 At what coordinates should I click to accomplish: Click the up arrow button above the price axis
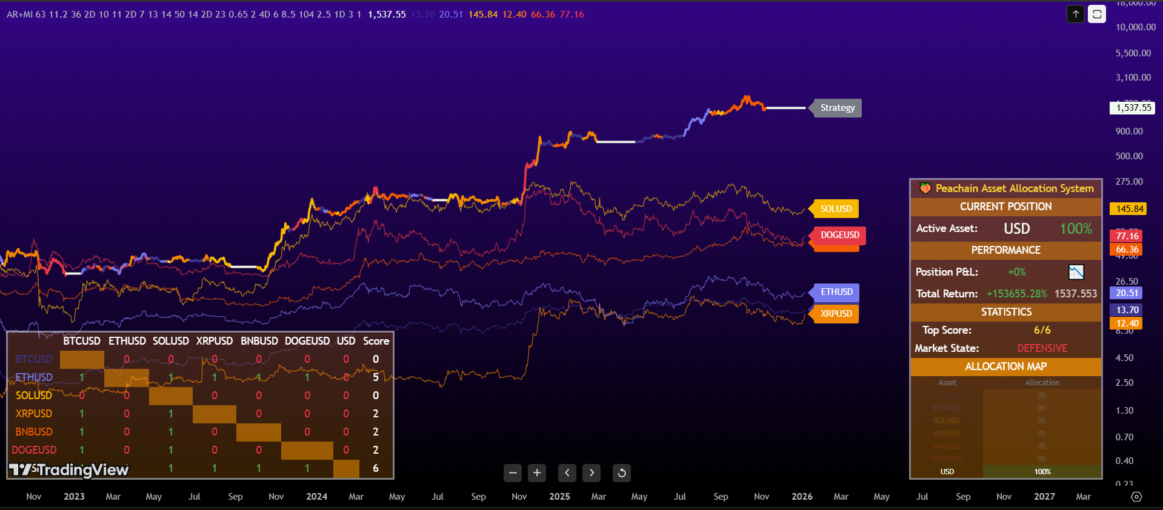(1076, 14)
